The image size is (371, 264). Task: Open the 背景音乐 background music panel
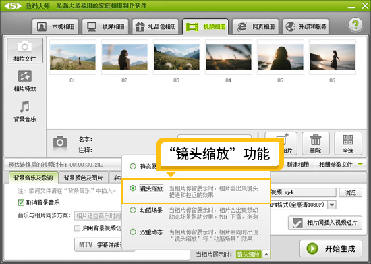pos(25,111)
